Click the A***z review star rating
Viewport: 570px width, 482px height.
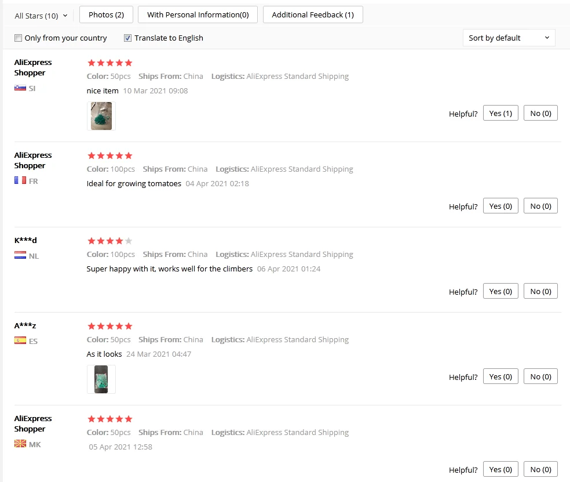(x=109, y=326)
